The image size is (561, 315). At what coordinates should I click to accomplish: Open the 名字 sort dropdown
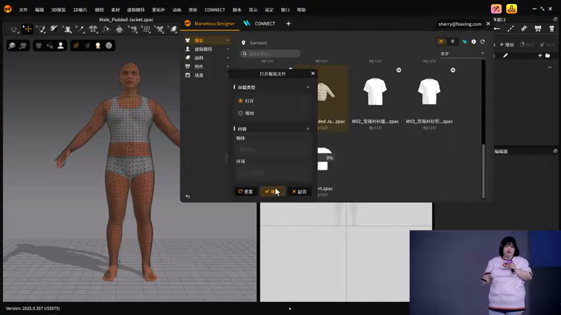point(462,53)
